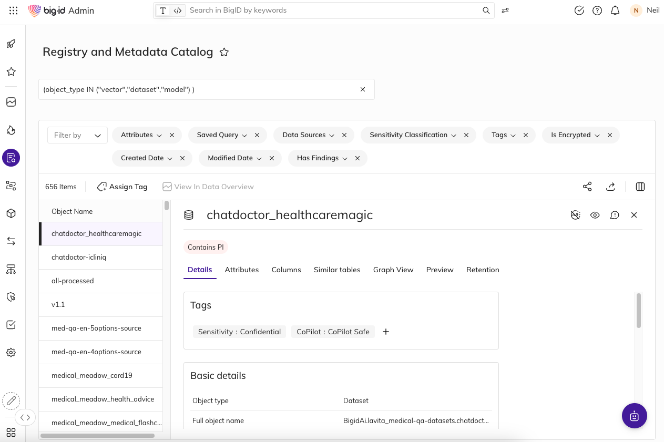Open the Graph View tab
Screen dimensions: 664x442
point(393,270)
